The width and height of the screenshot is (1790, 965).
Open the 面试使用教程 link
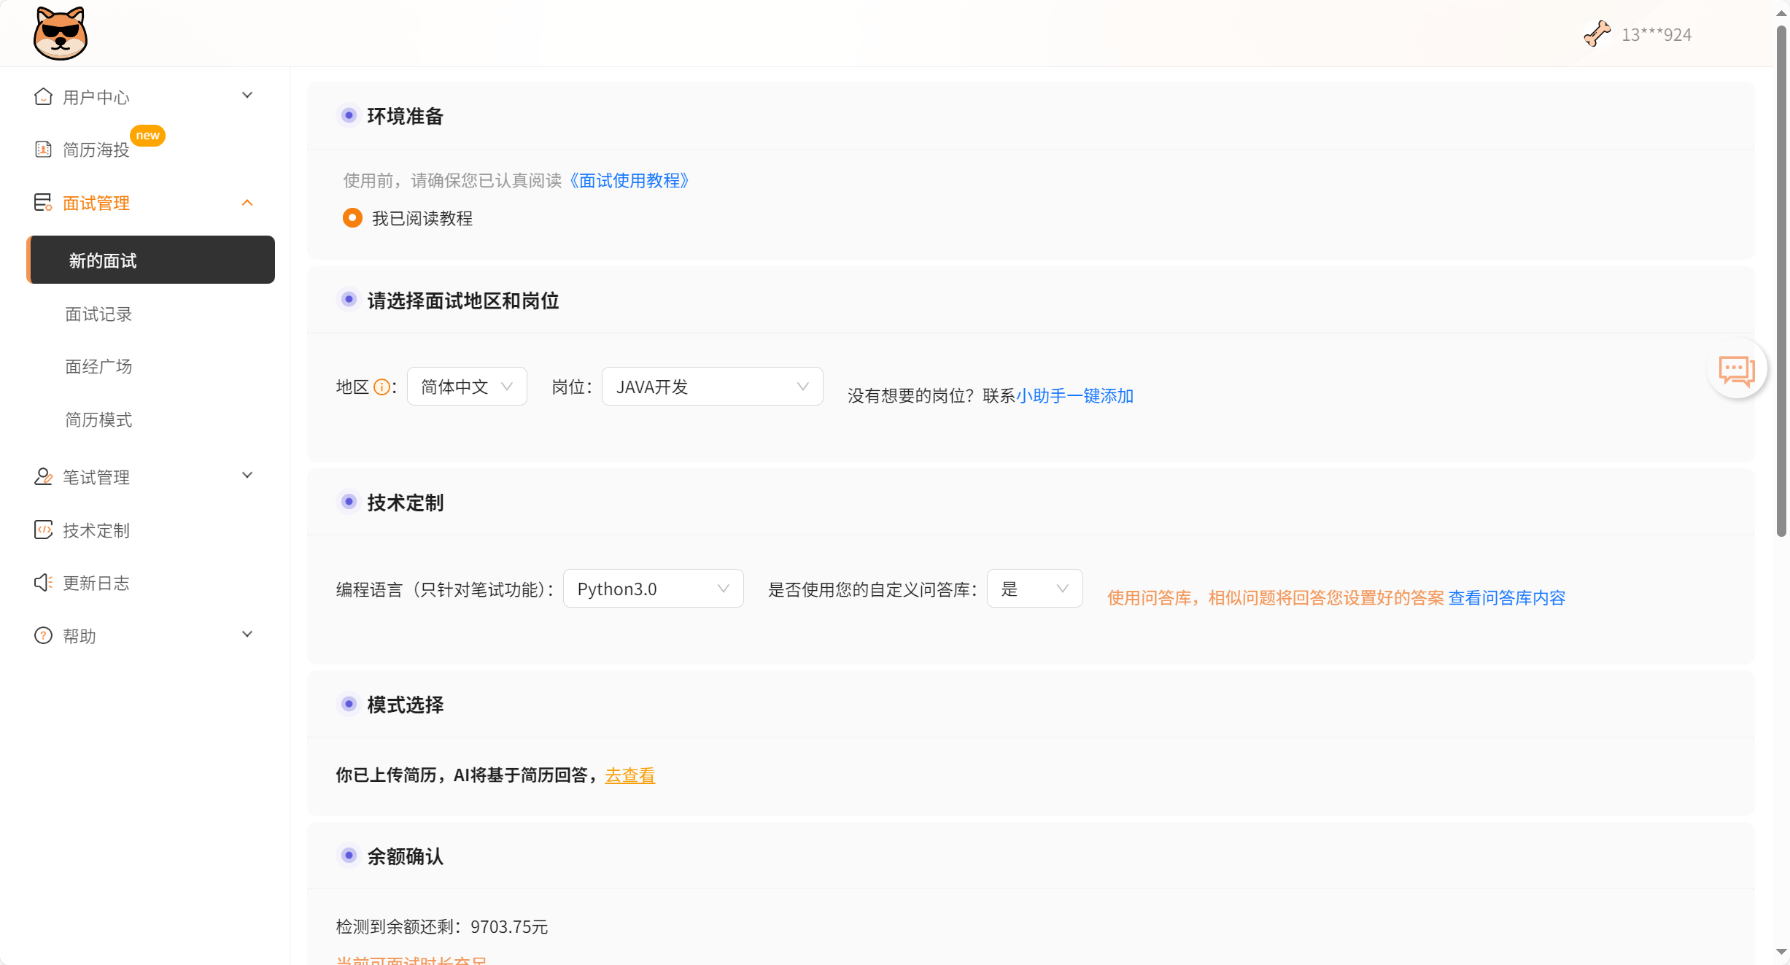(629, 180)
